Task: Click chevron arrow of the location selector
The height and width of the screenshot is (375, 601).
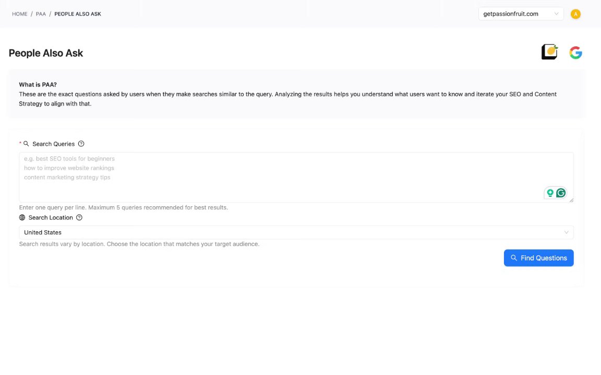Action: coord(567,232)
